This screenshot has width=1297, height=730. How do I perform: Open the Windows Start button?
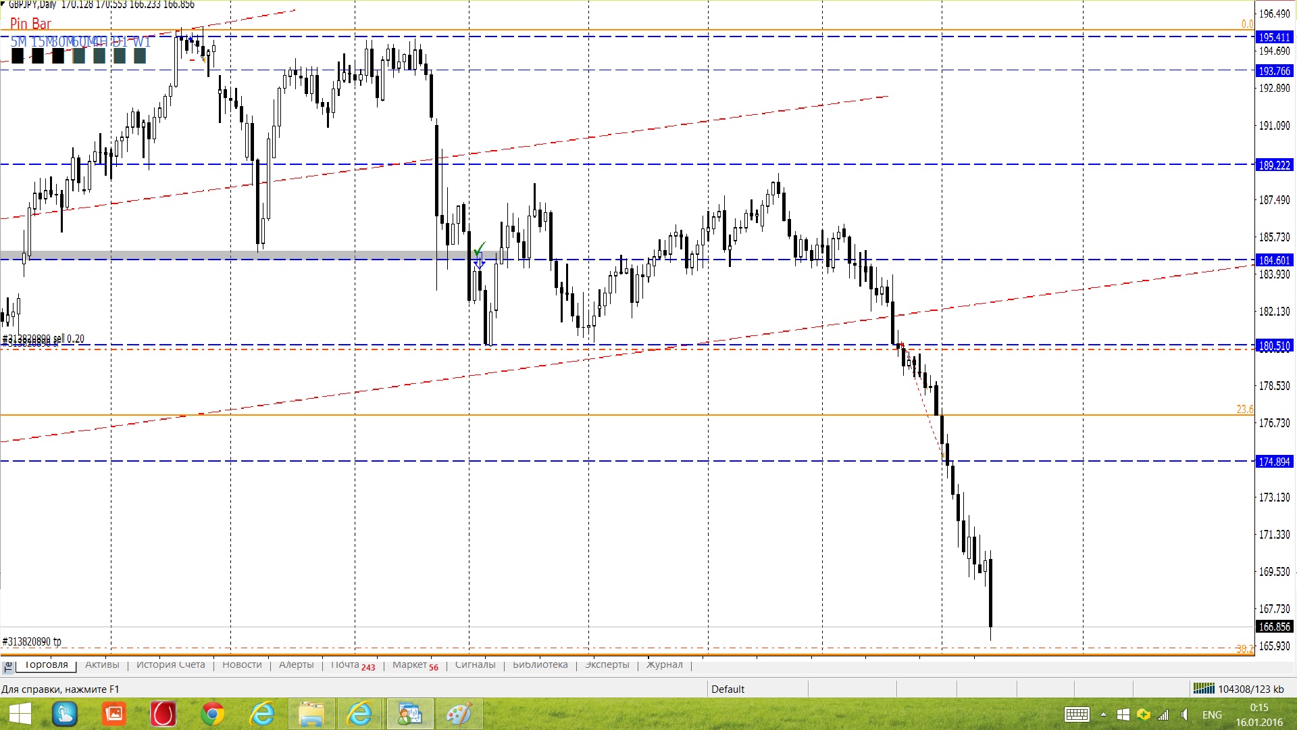pos(20,714)
